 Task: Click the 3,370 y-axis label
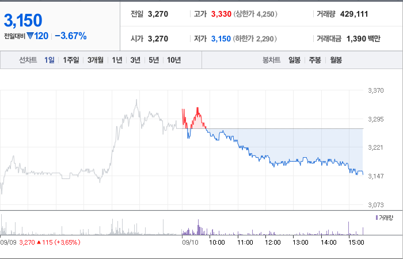pyautogui.click(x=376, y=90)
